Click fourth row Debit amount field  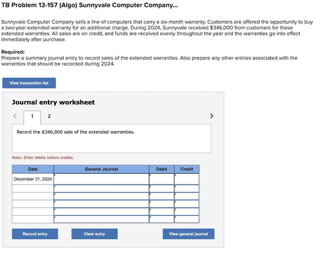pyautogui.click(x=162, y=204)
